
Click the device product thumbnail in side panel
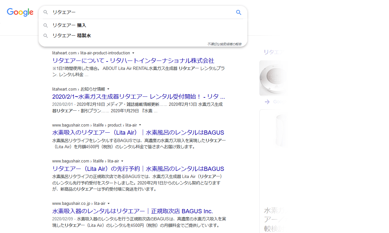(273, 78)
